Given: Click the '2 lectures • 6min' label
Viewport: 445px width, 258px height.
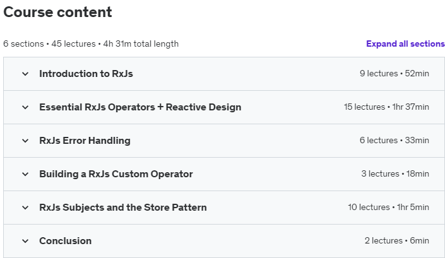Looking at the screenshot, I should 397,241.
